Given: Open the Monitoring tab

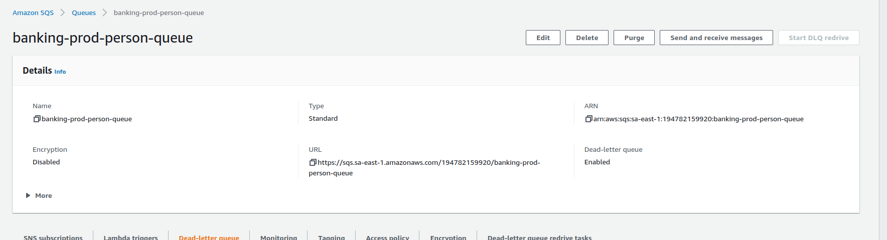Looking at the screenshot, I should pyautogui.click(x=278, y=237).
